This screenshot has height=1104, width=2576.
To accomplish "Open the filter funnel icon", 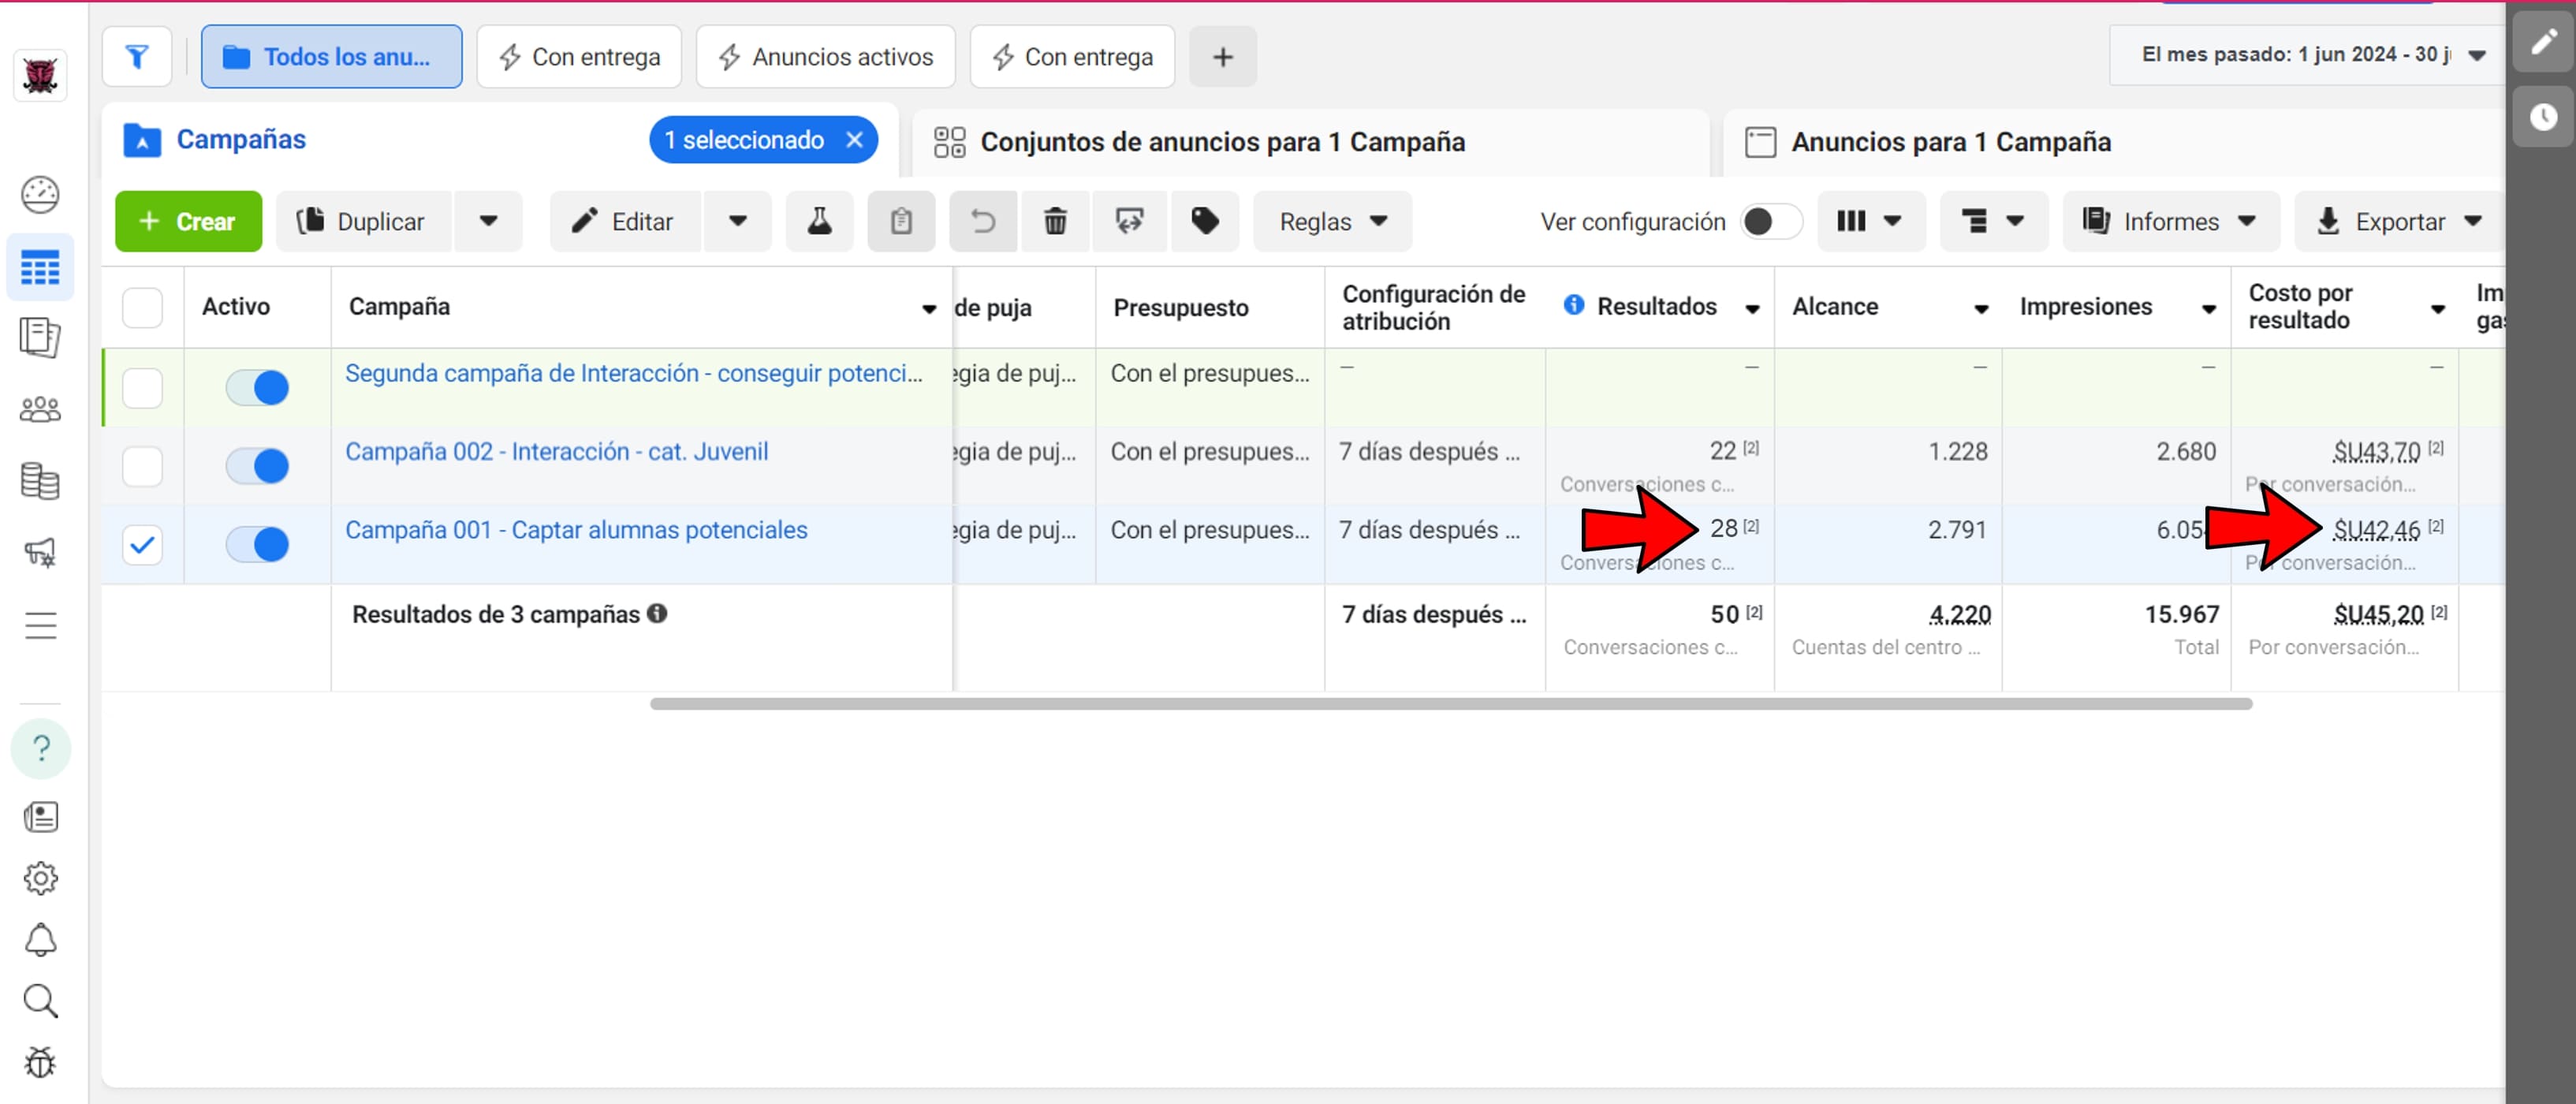I will point(137,57).
